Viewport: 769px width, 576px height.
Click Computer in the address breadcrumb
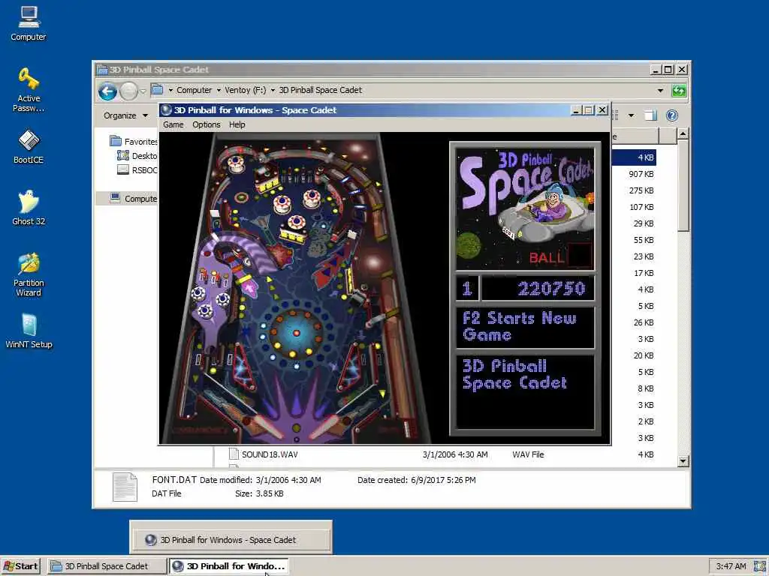pos(195,90)
